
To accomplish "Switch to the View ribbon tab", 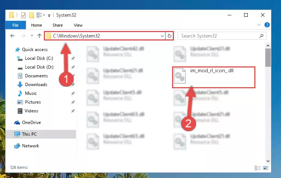I will coord(78,25).
